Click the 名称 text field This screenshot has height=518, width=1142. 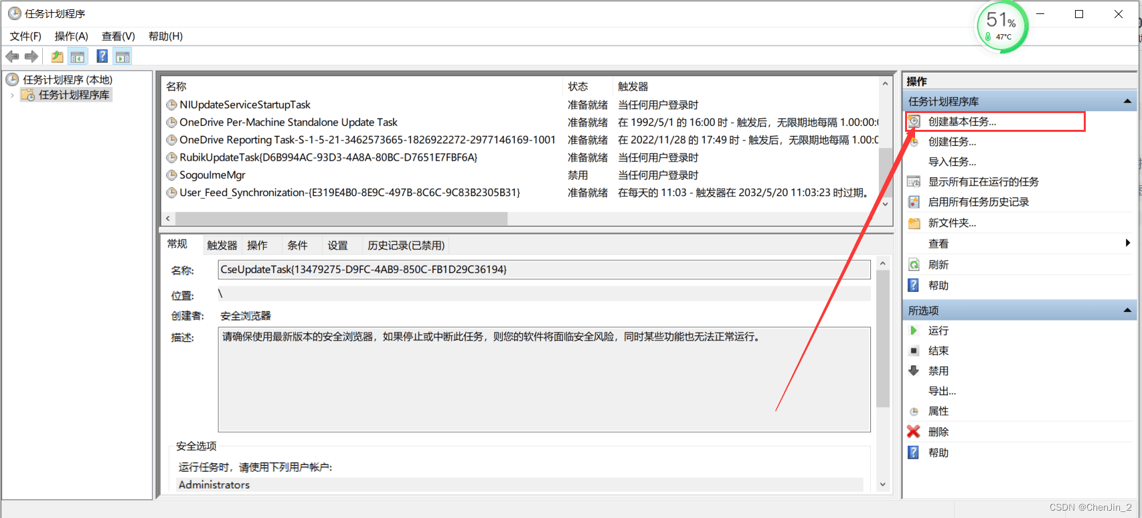[x=544, y=270]
